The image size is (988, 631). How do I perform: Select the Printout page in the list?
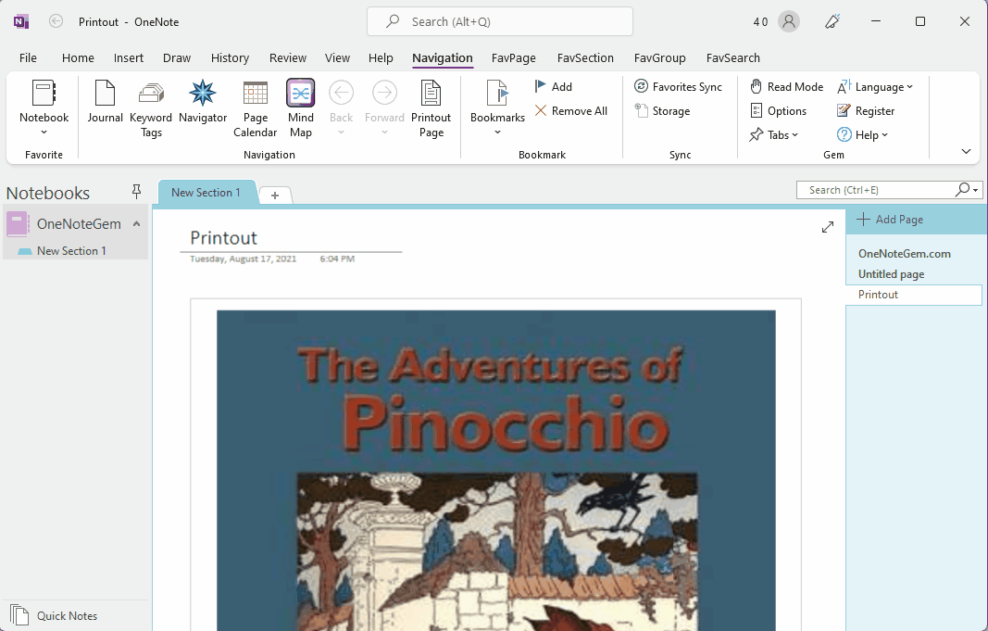coord(914,295)
